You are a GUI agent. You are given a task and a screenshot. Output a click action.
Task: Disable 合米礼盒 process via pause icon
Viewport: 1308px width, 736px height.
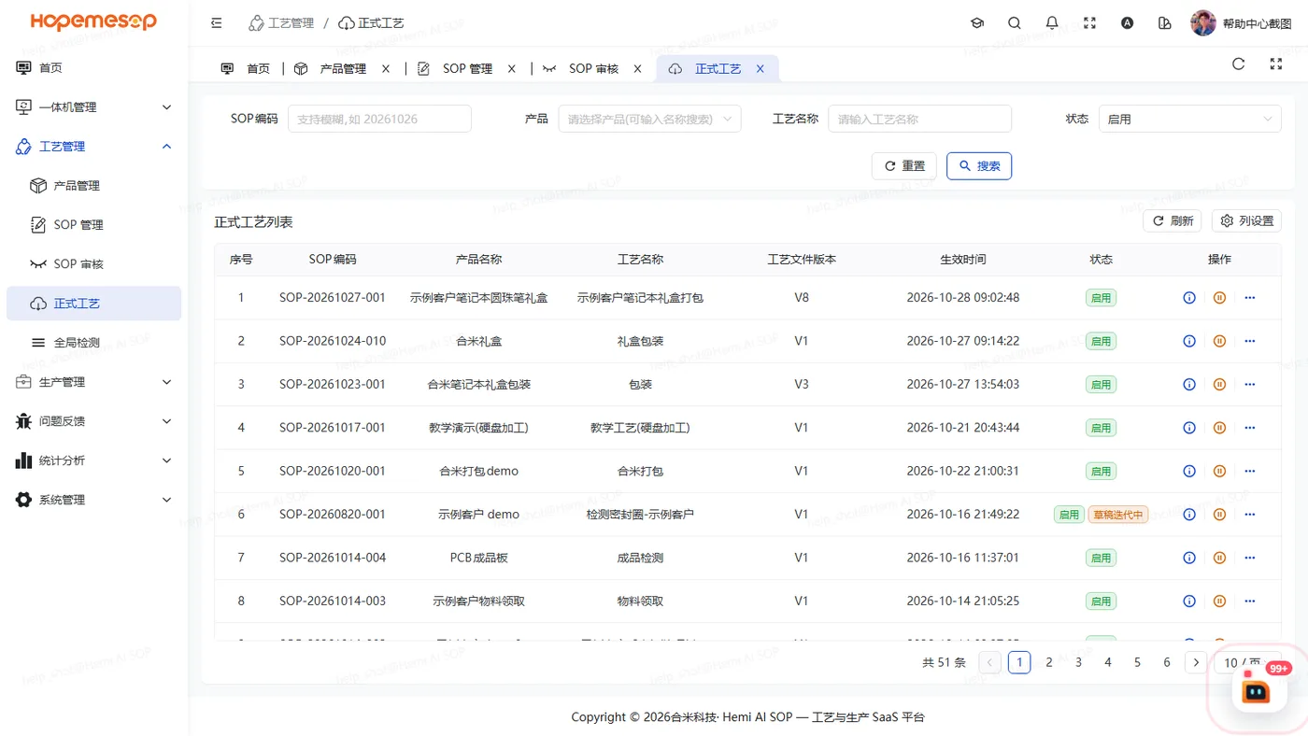pyautogui.click(x=1219, y=341)
